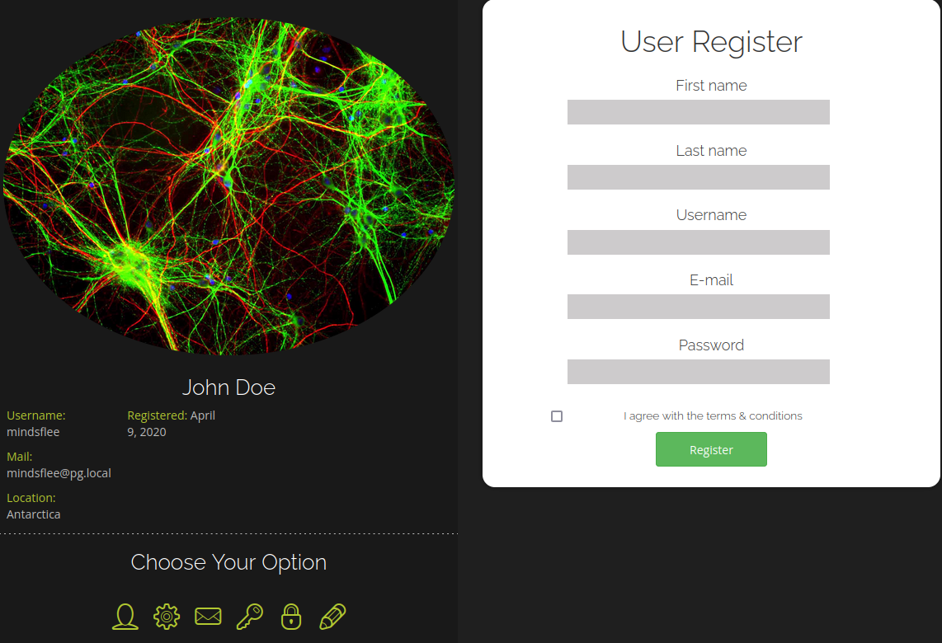Image resolution: width=942 pixels, height=643 pixels.
Task: Click the John Doe profile name
Action: 228,387
